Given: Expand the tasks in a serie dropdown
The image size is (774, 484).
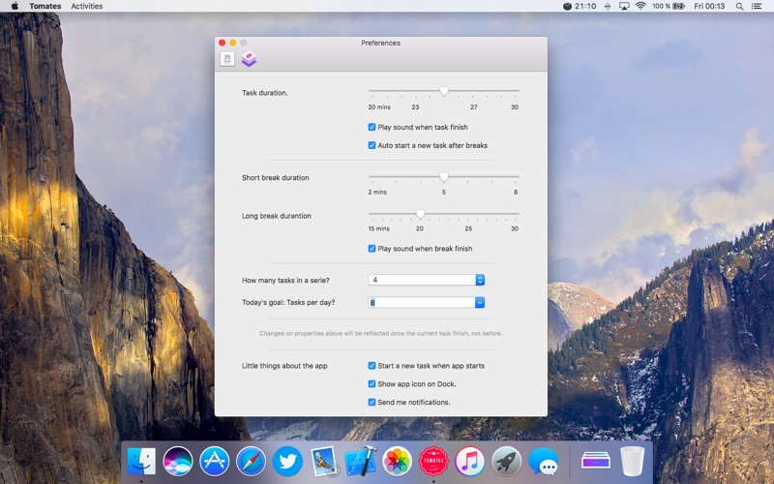Looking at the screenshot, I should pos(480,280).
